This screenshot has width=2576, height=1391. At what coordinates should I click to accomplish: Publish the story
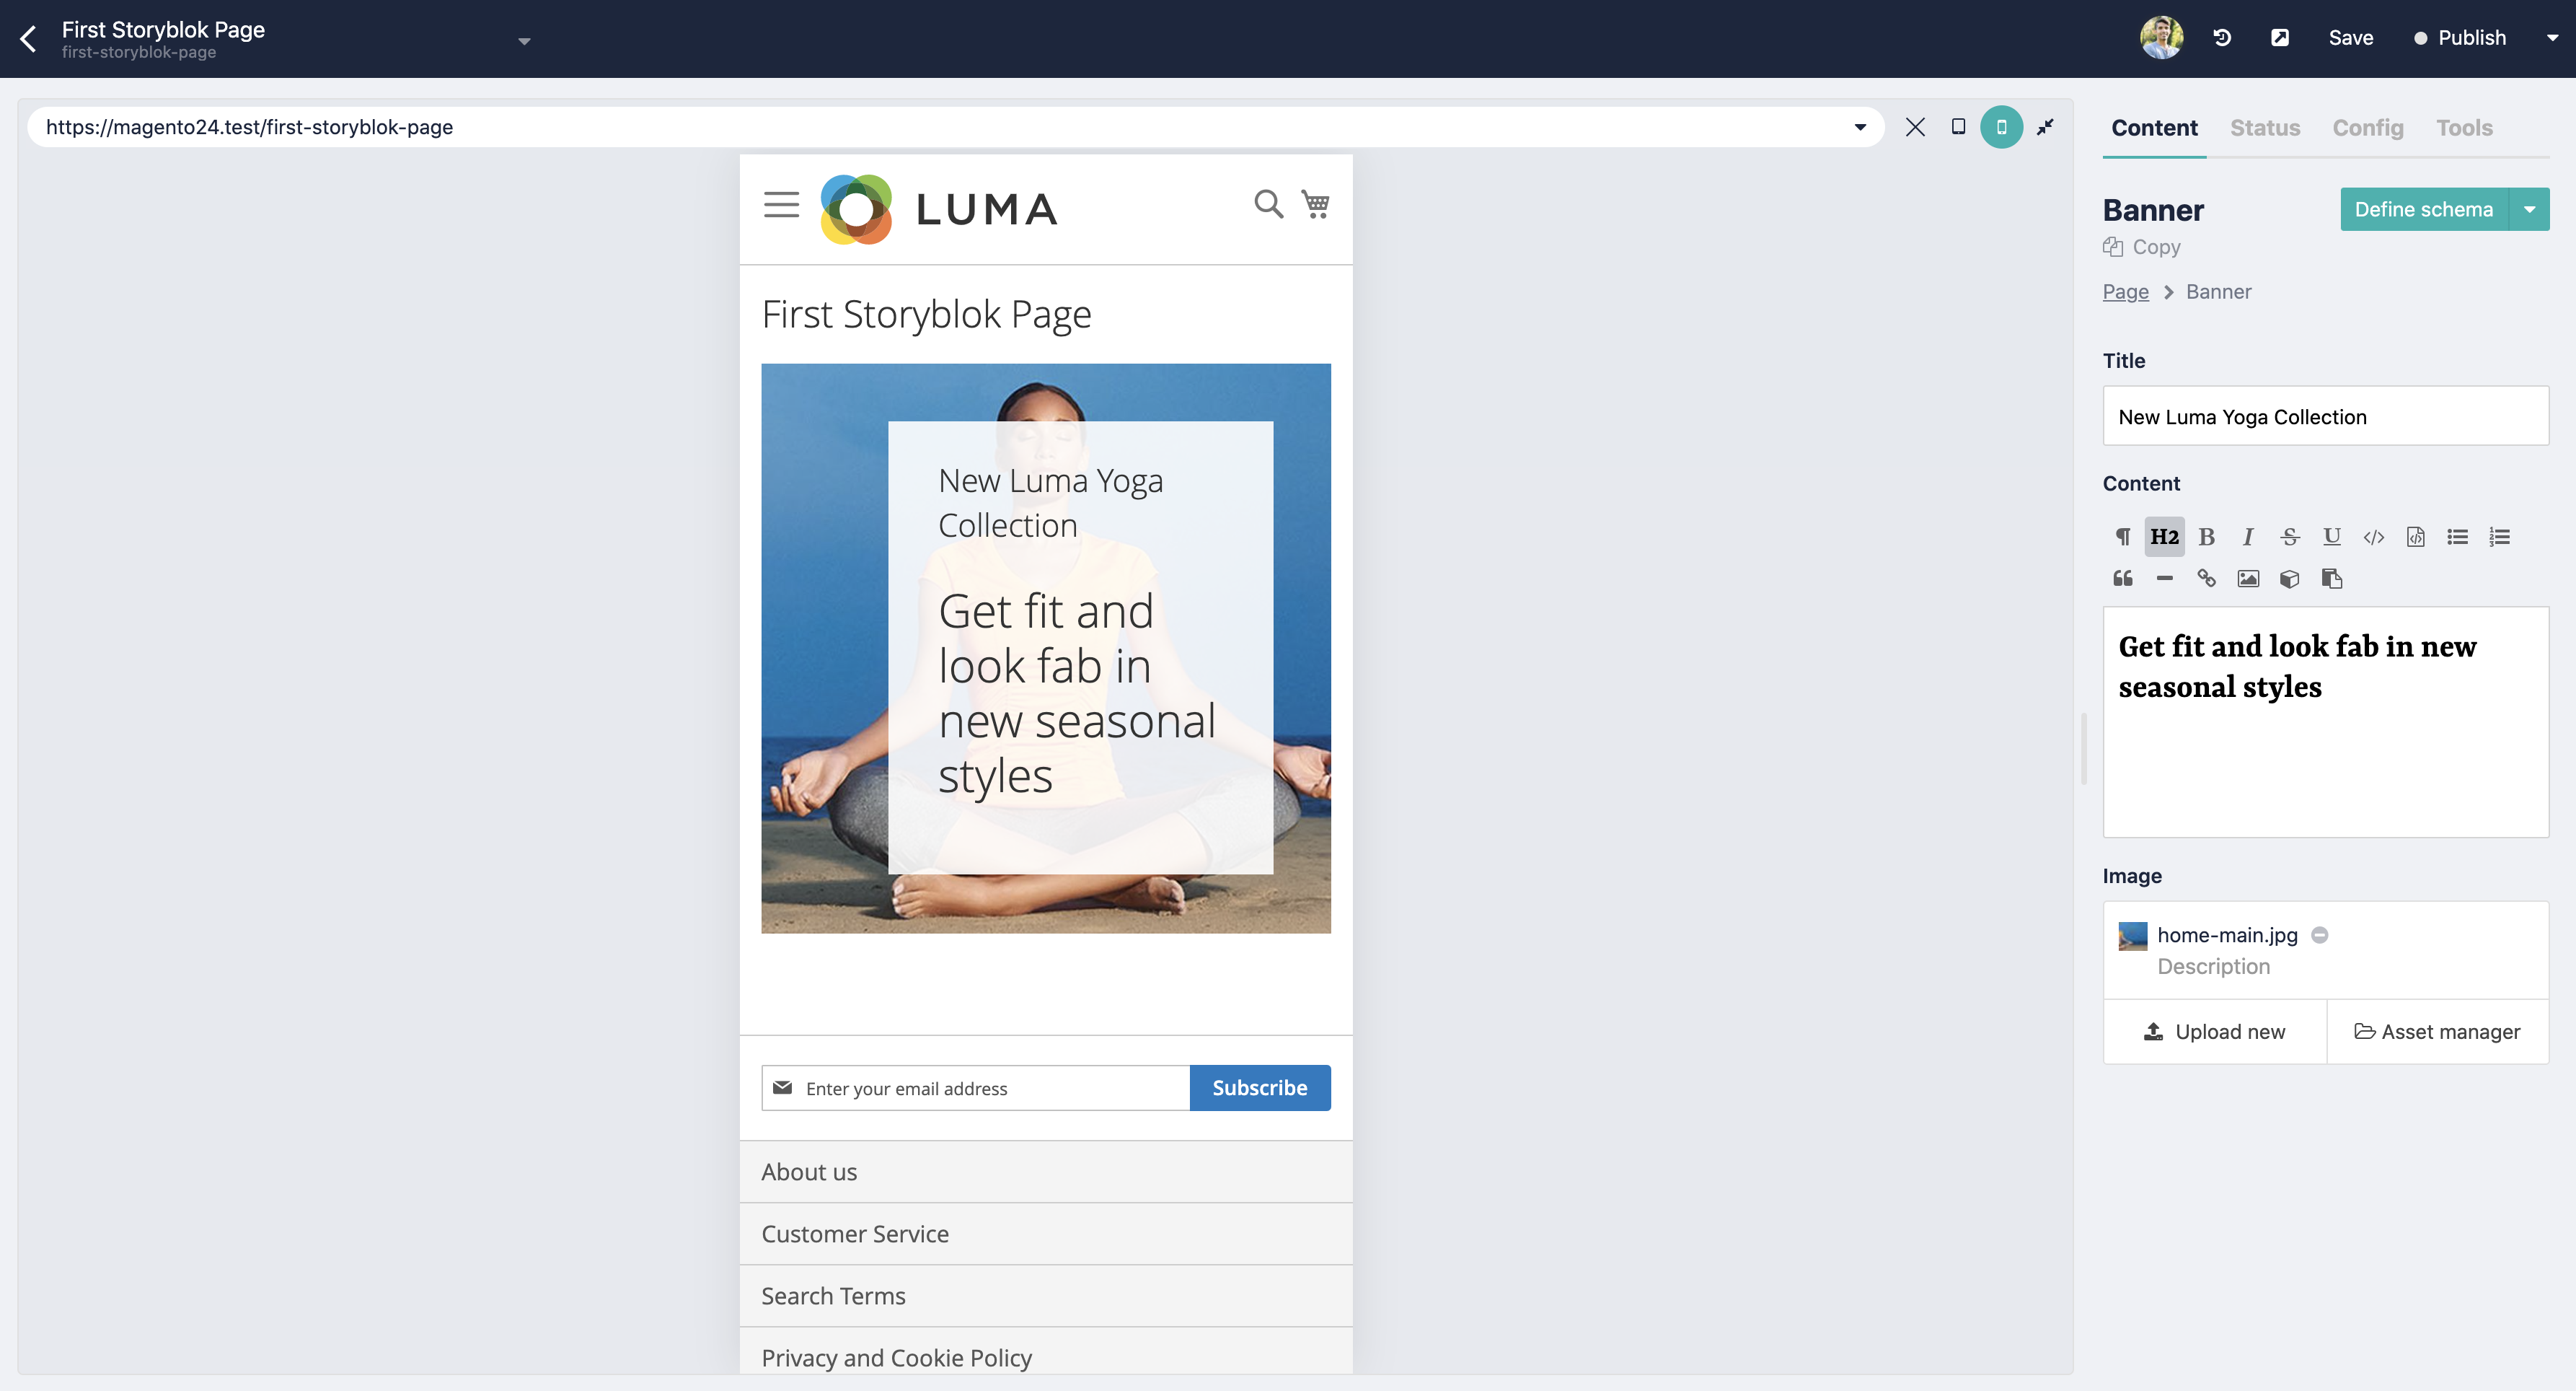2460,38
